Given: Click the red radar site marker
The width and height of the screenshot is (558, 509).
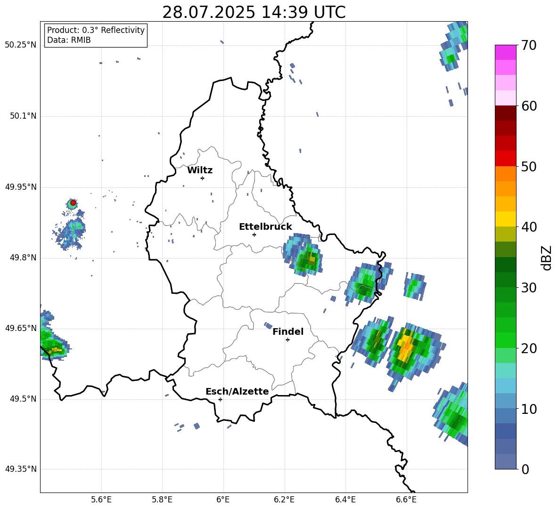Looking at the screenshot, I should (x=73, y=203).
